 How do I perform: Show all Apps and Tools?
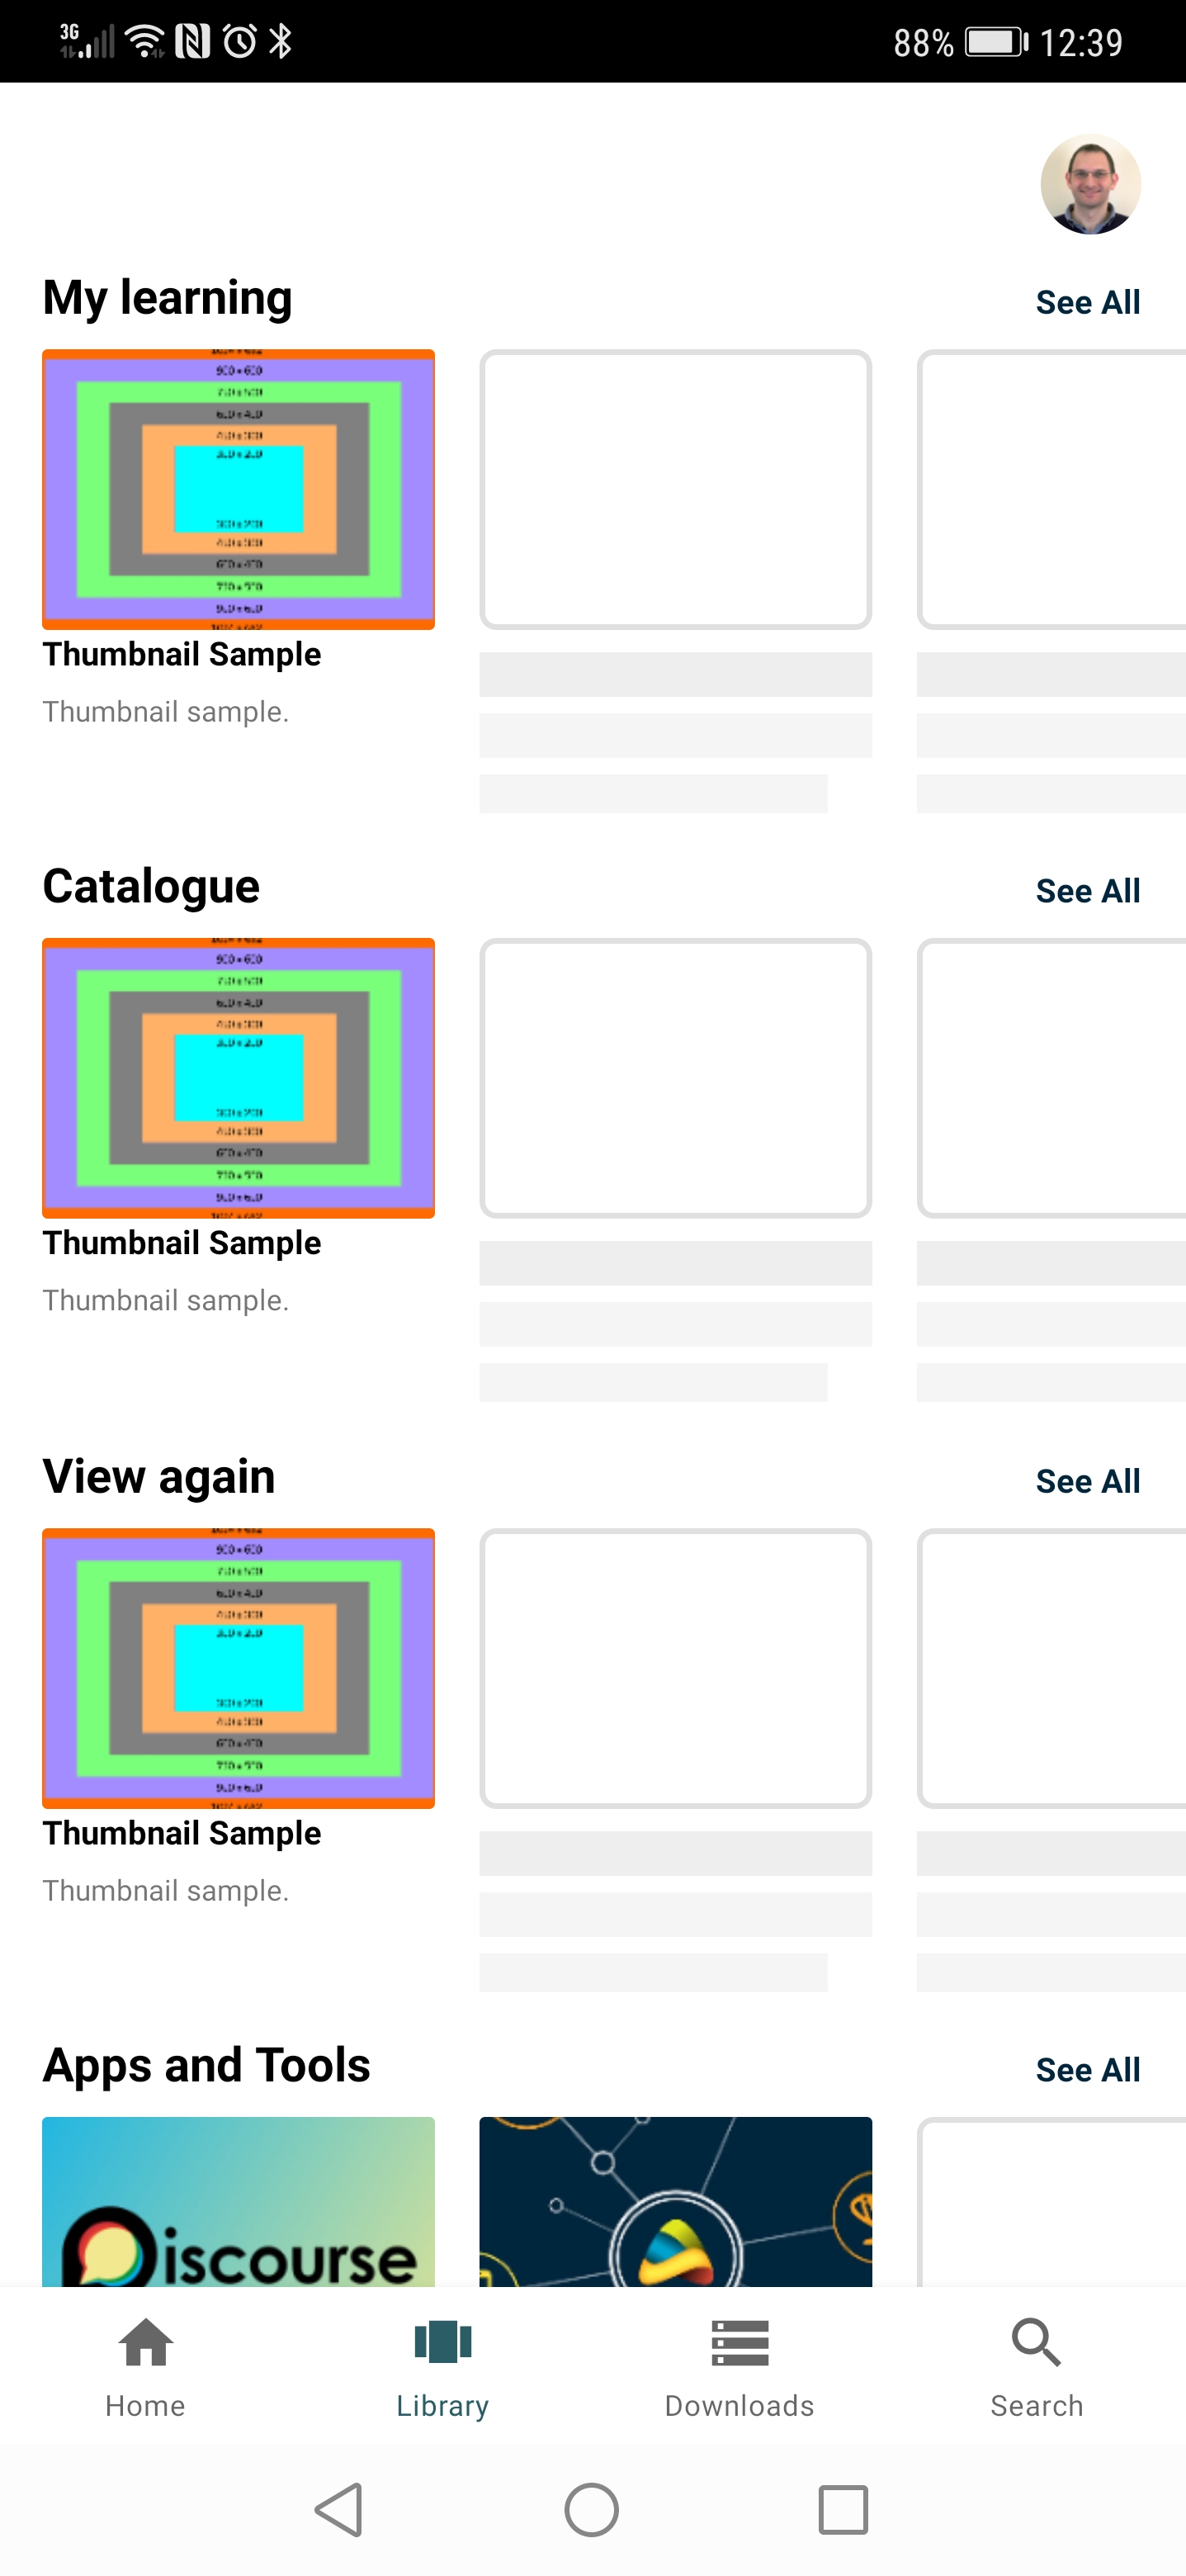pyautogui.click(x=1087, y=2069)
